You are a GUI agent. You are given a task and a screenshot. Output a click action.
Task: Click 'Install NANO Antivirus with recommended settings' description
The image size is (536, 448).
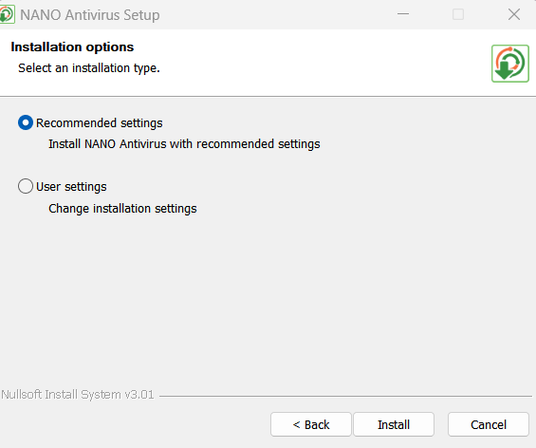click(184, 144)
